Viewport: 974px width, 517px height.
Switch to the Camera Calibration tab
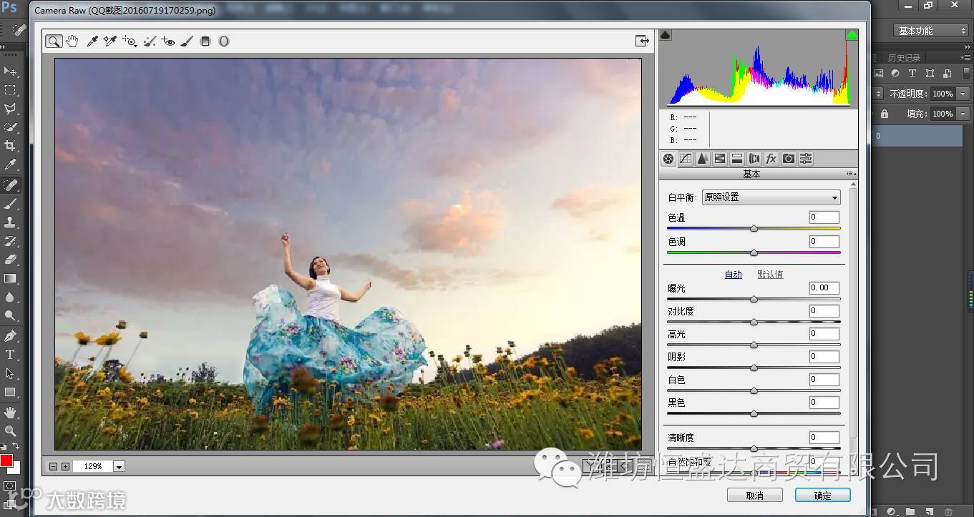789,159
